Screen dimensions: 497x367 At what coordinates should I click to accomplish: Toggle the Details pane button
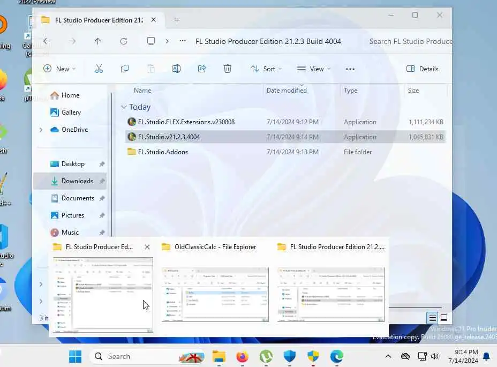[x=423, y=69]
